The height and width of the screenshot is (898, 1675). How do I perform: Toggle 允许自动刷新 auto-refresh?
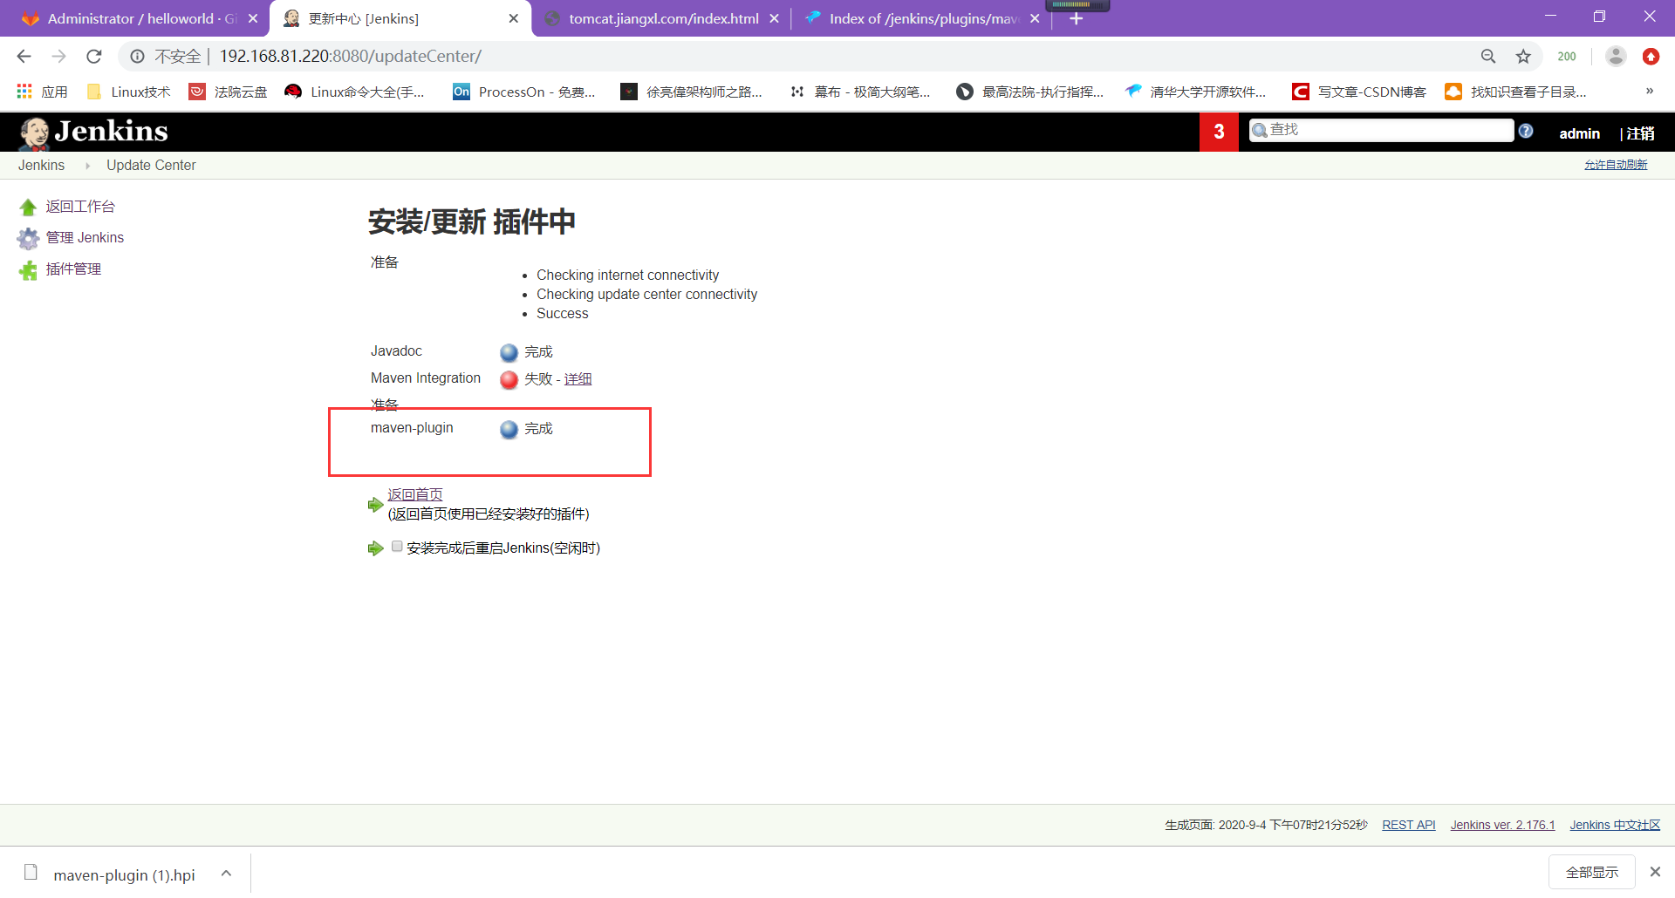[1616, 164]
